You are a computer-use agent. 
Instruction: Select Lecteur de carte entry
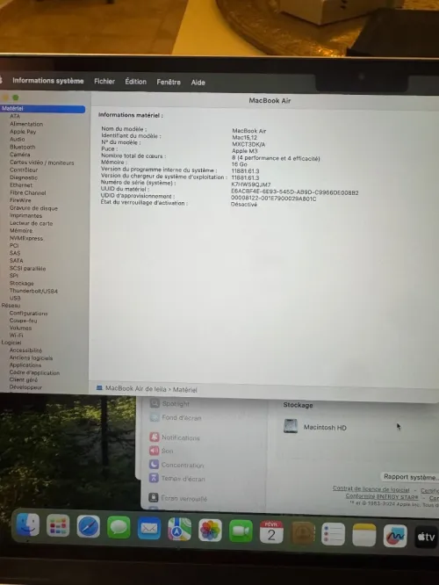[31, 223]
